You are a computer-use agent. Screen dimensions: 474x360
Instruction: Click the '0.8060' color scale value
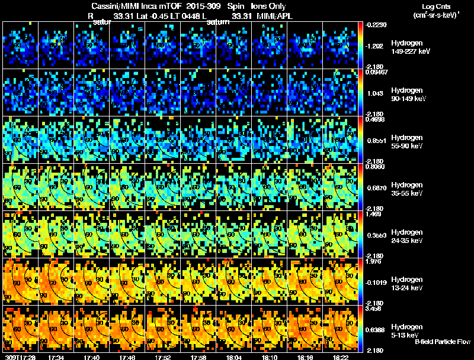375,167
